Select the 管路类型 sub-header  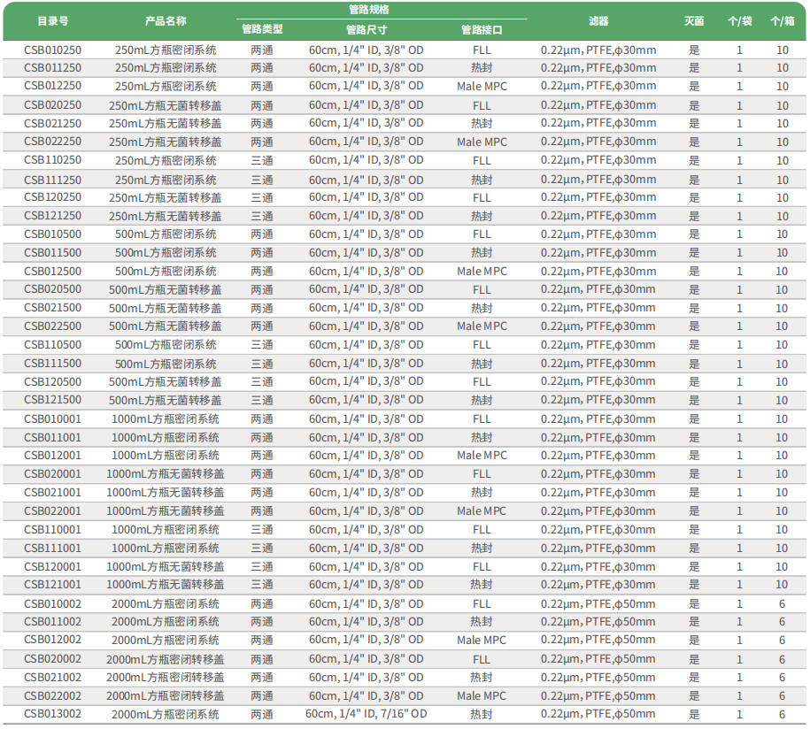tap(262, 29)
